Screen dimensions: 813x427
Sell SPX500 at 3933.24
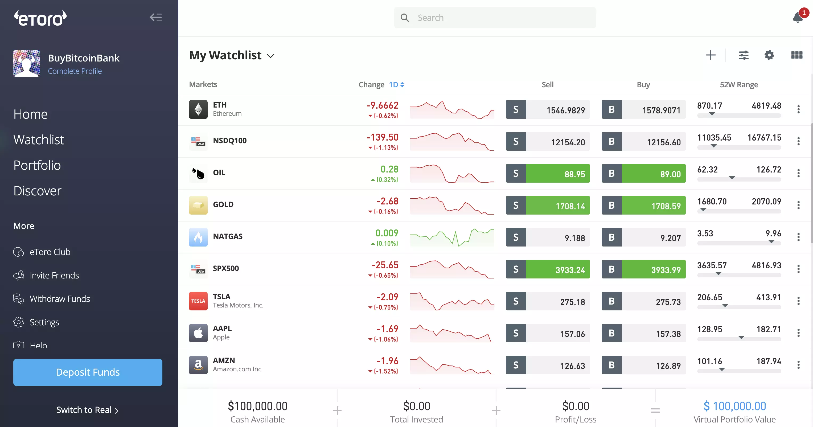[548, 269]
